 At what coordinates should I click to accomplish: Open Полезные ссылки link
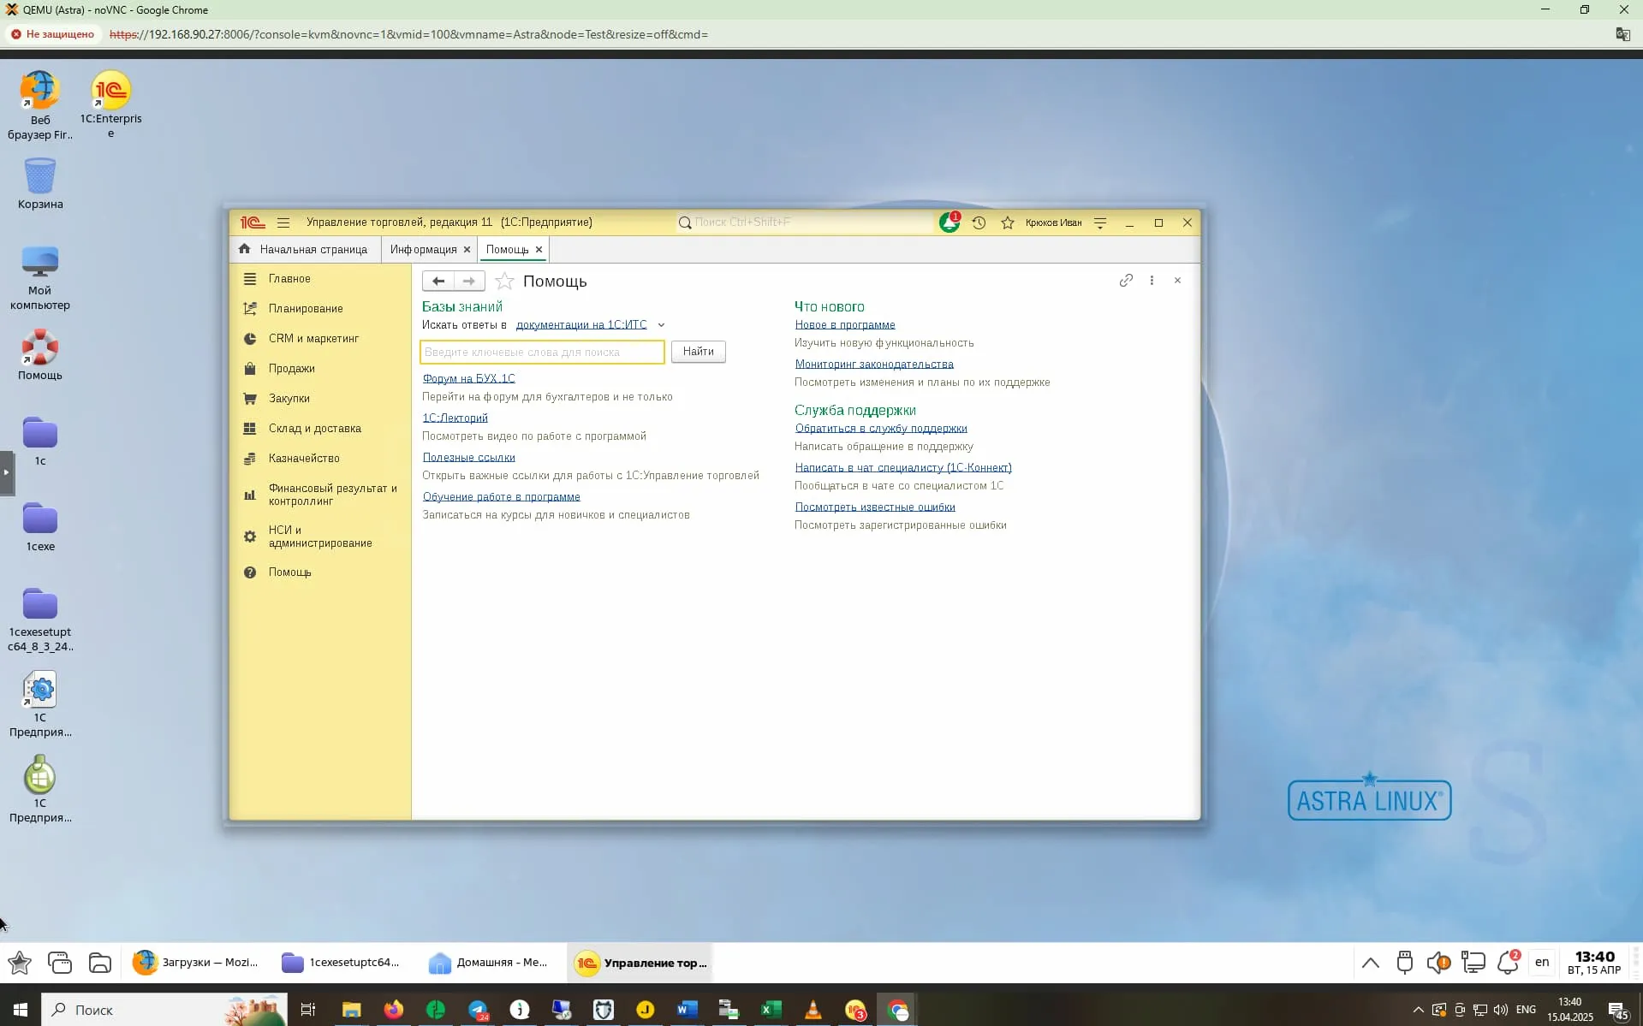tap(468, 457)
